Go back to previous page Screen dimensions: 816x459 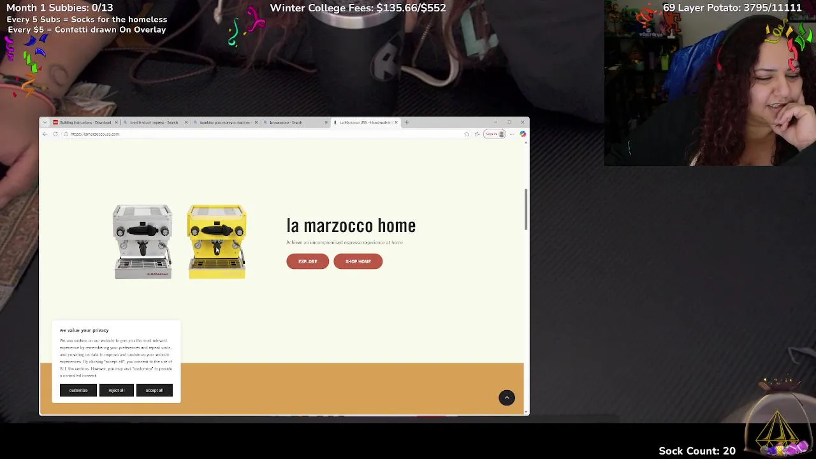coord(45,134)
